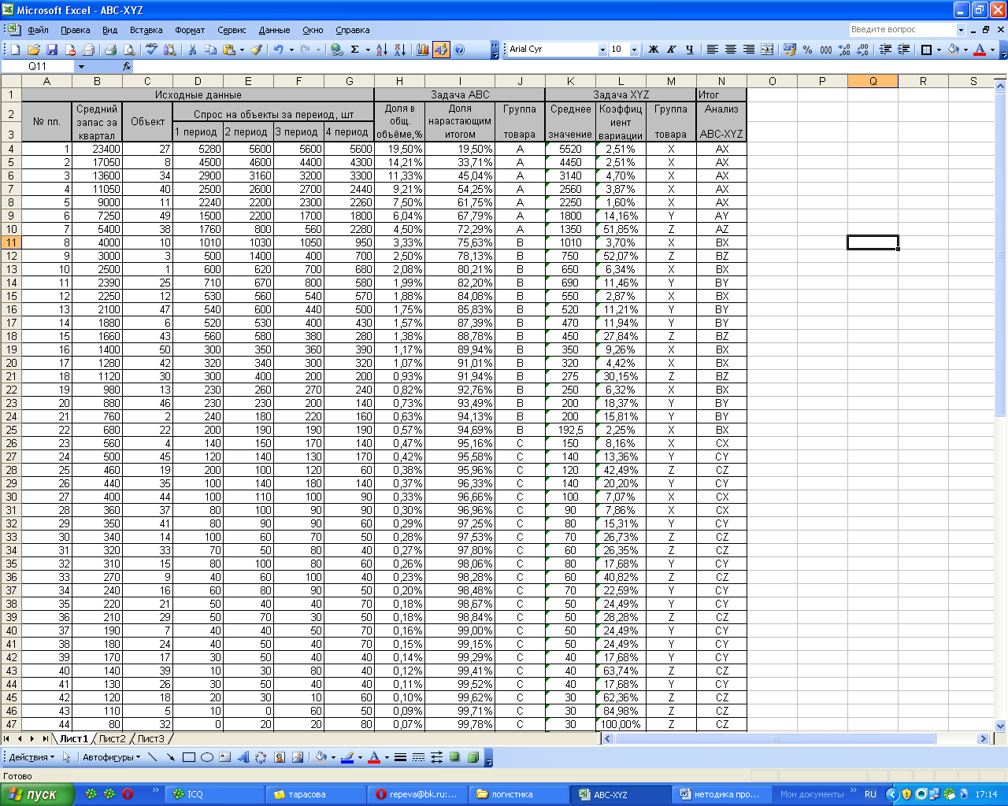Click the пуск Start button
This screenshot has width=1008, height=806.
pyautogui.click(x=37, y=794)
